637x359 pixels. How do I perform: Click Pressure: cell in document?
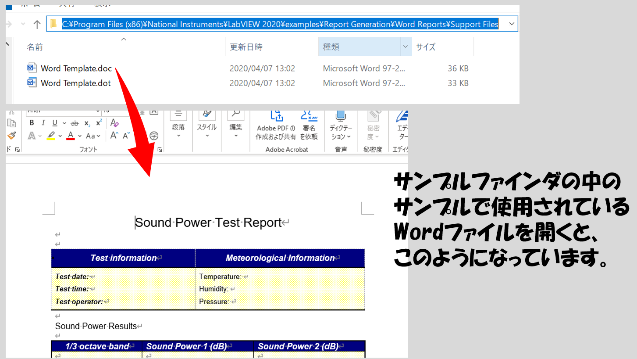pos(214,302)
